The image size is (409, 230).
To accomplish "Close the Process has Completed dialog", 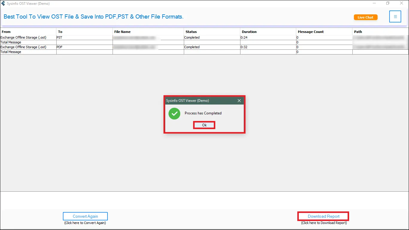I will [x=239, y=101].
